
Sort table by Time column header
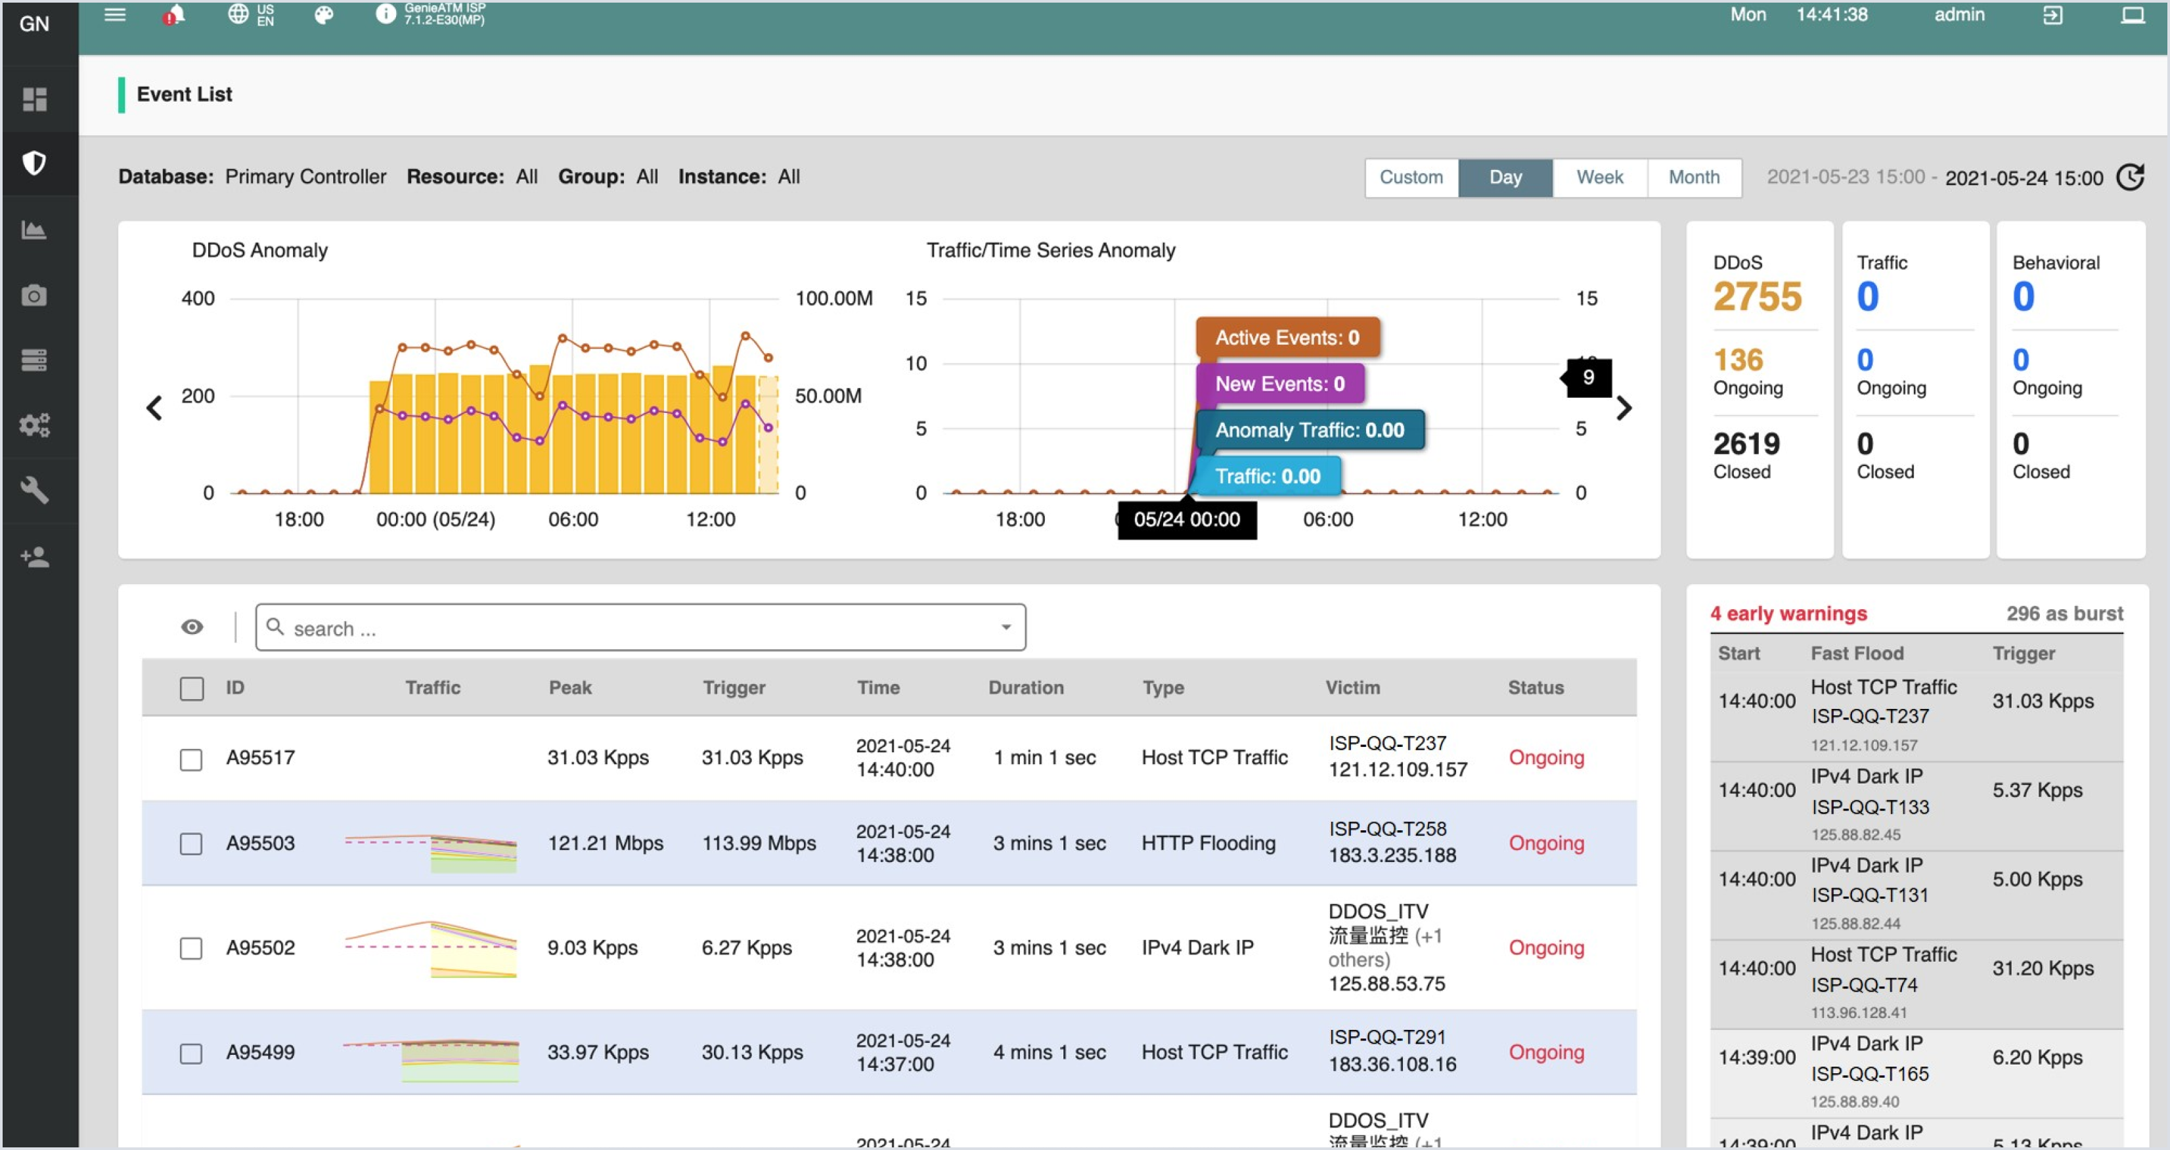[x=879, y=688]
